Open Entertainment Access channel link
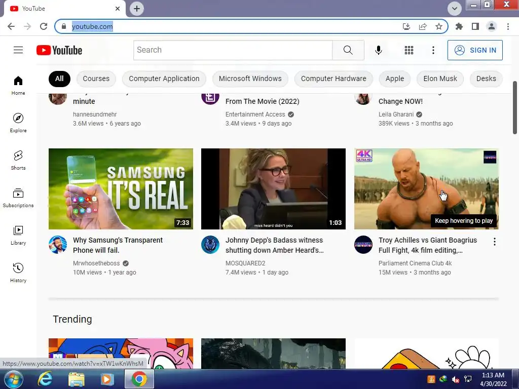 pyautogui.click(x=255, y=114)
